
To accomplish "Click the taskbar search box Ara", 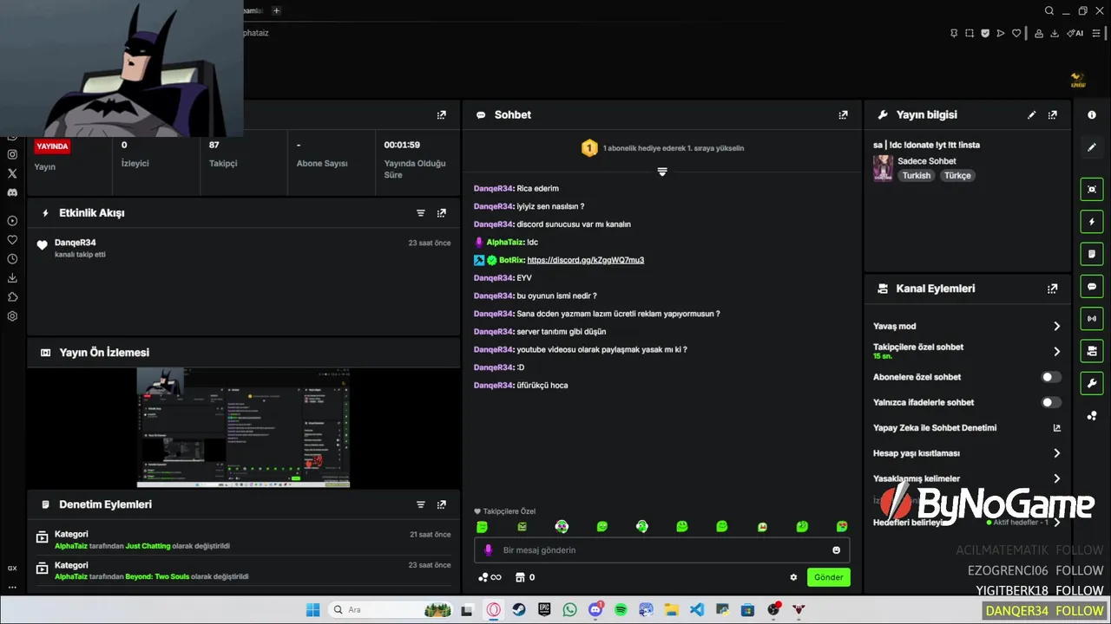I will pyautogui.click(x=391, y=610).
